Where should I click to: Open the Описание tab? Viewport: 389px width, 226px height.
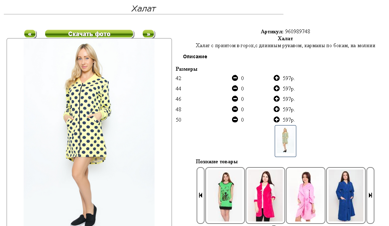pyautogui.click(x=195, y=57)
